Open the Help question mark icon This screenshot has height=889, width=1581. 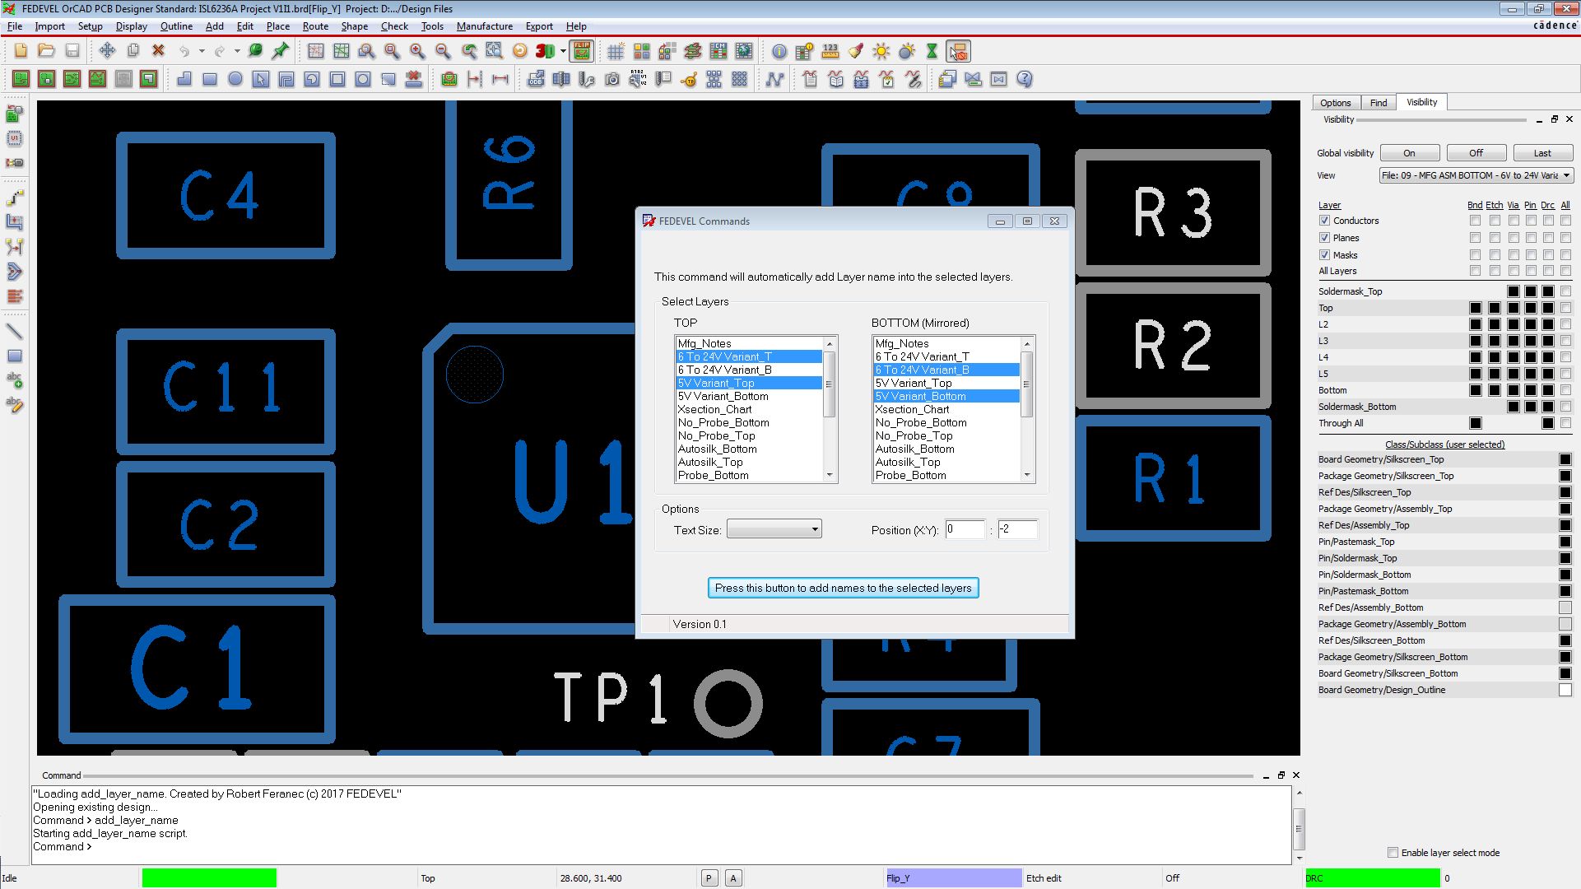1025,80
